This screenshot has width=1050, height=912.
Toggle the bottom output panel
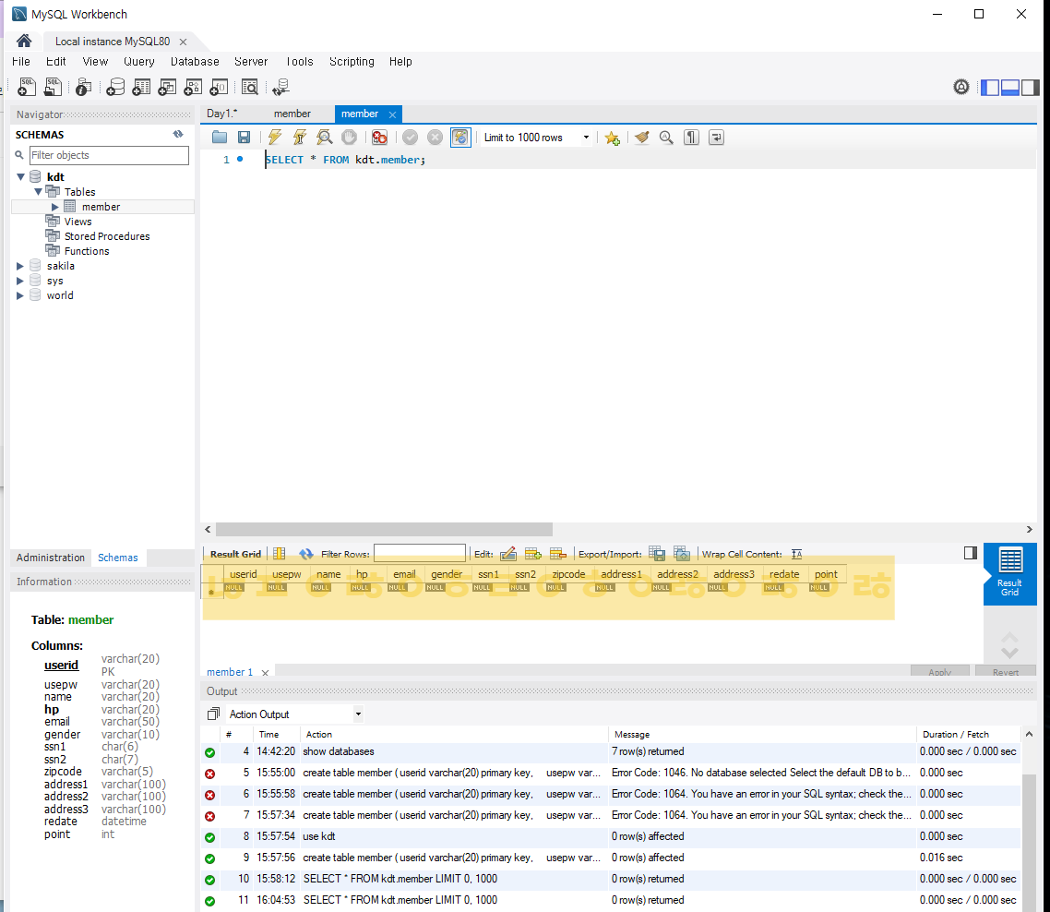1009,87
